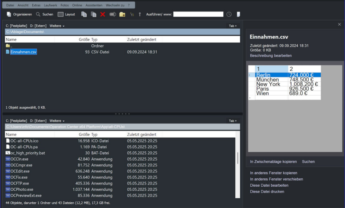Viewport: 345px width, 208px height.
Task: Click the first copy-files icon in toolbar
Action: [84, 14]
